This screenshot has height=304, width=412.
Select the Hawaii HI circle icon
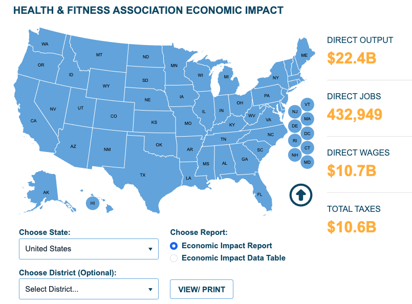[93, 203]
